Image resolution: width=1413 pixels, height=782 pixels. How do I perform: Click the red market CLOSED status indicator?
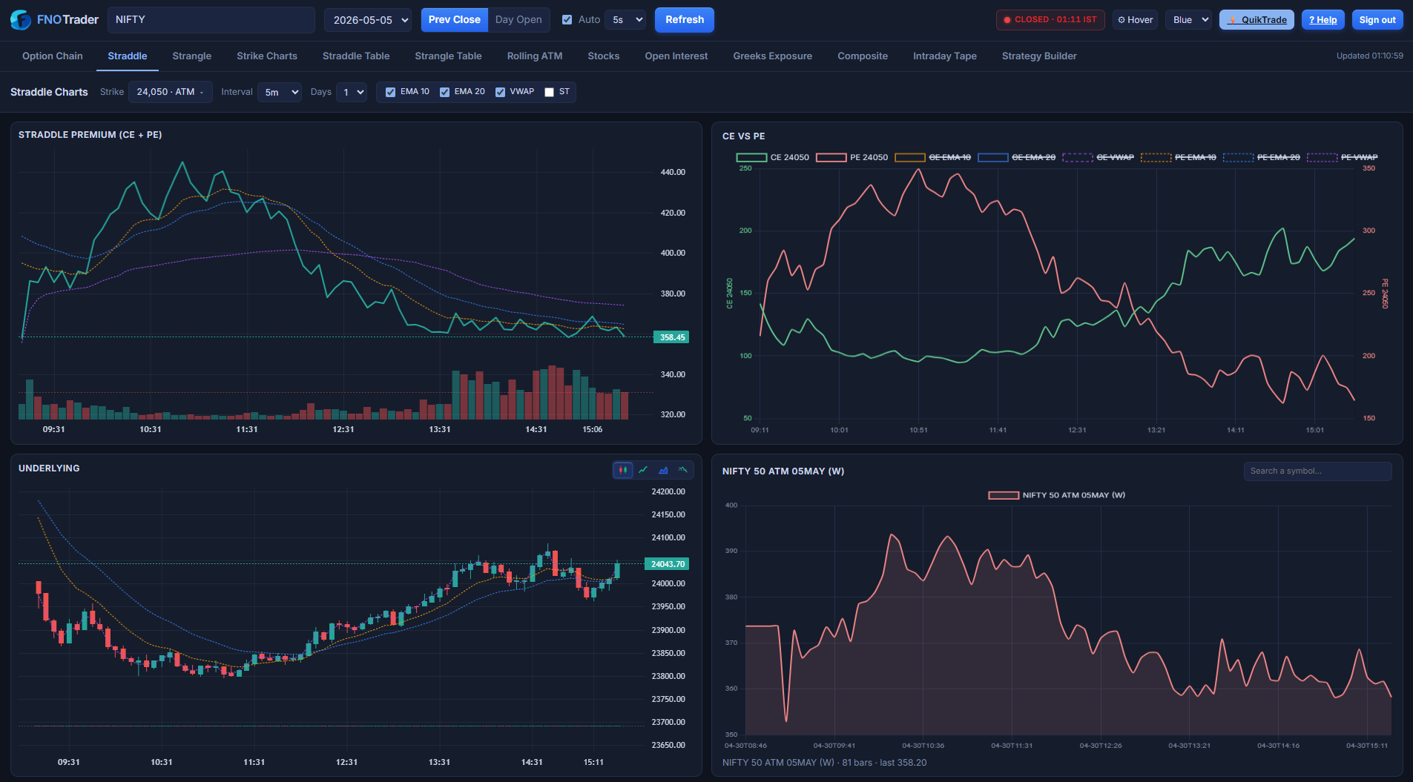(1050, 20)
